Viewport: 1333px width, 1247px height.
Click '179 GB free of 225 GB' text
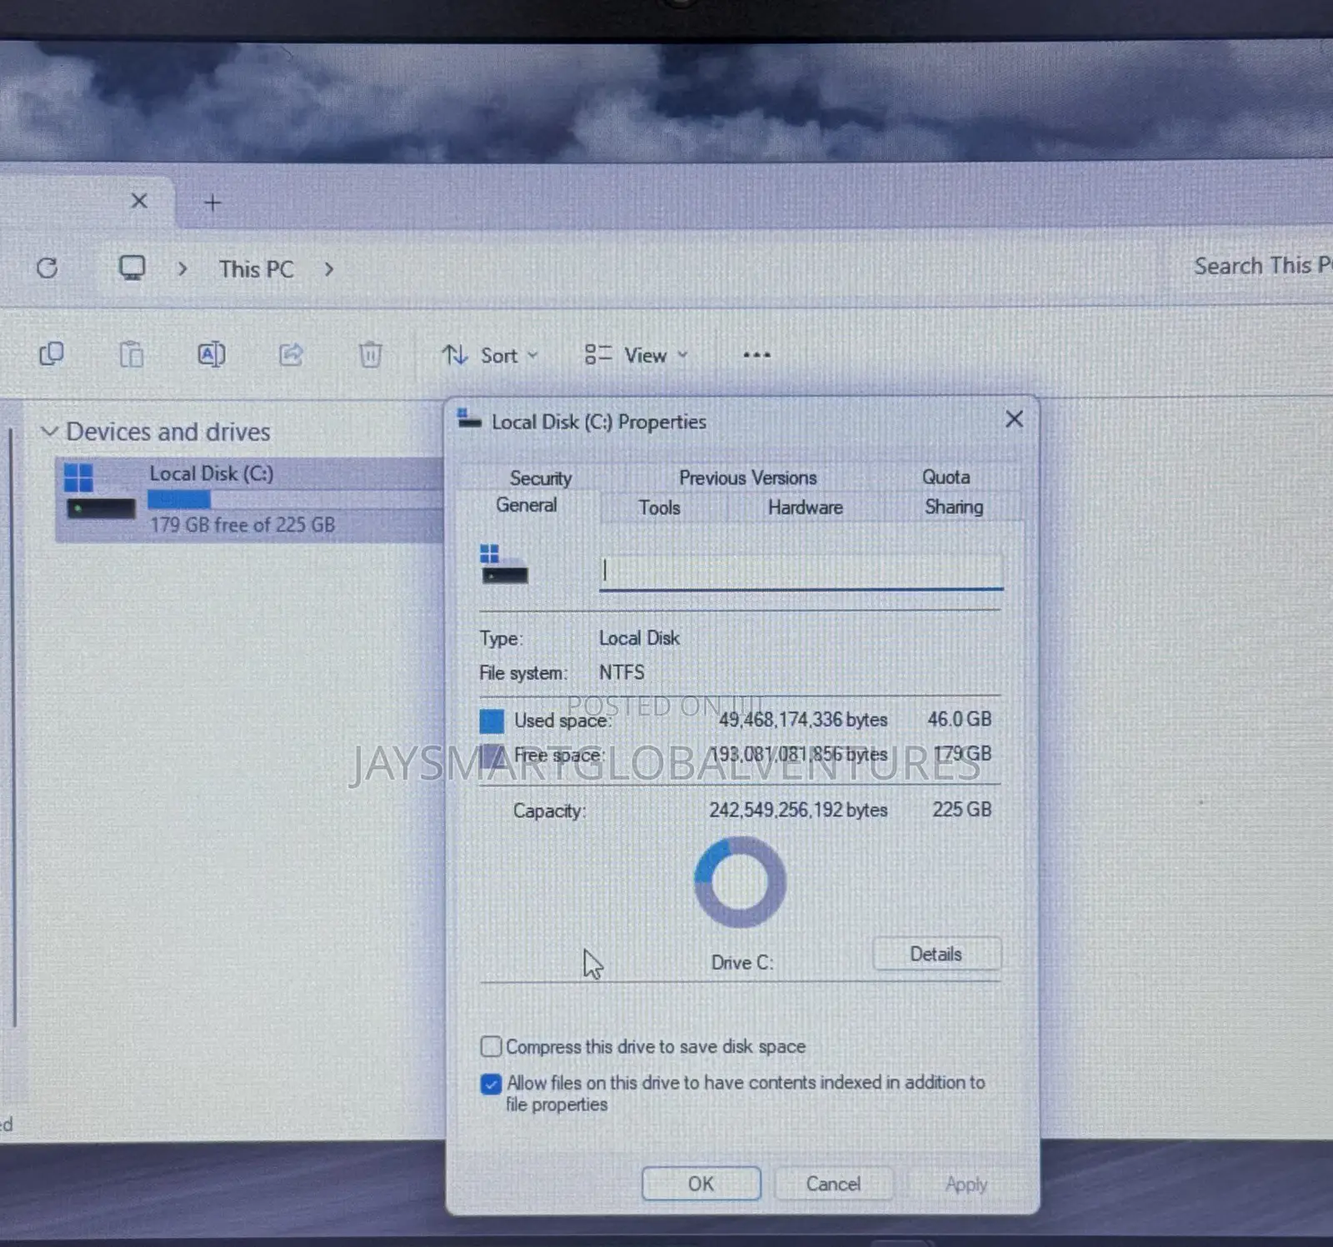coord(242,525)
